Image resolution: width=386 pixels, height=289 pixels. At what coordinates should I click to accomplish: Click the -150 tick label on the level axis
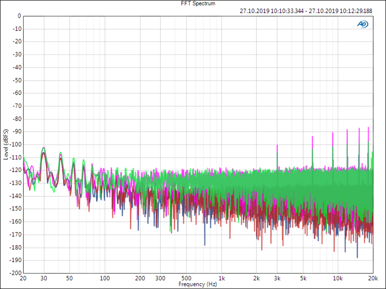(16, 209)
